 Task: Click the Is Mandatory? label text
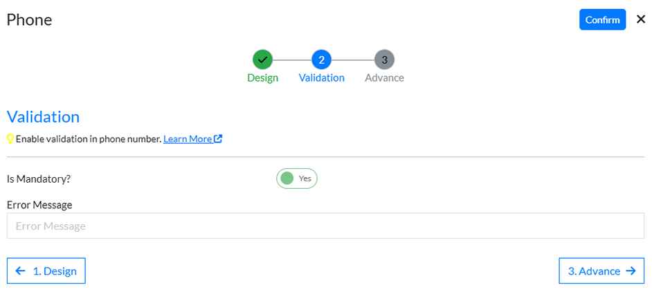point(39,178)
